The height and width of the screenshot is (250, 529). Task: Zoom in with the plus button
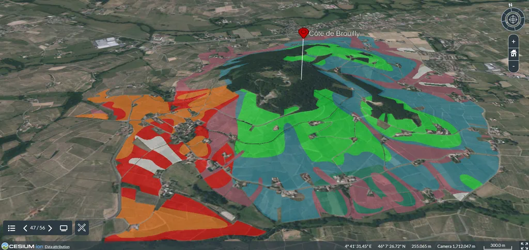click(513, 42)
